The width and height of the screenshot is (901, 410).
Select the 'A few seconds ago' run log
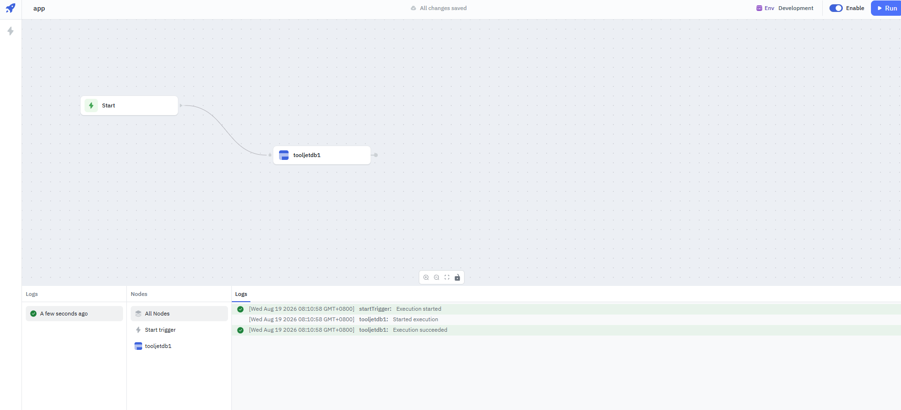pos(74,314)
